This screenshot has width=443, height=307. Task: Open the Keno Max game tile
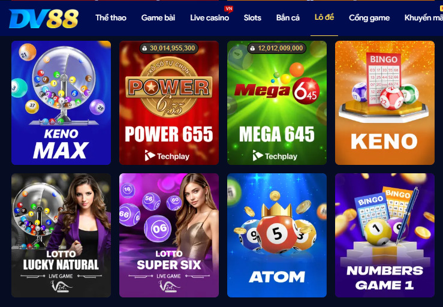point(61,103)
